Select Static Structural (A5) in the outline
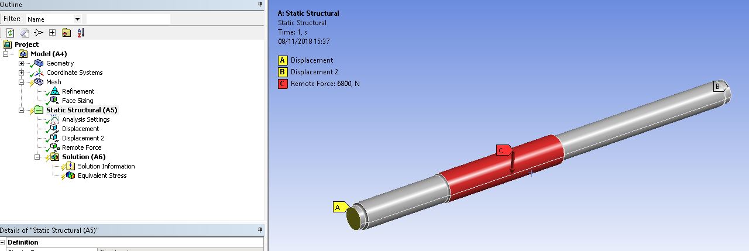 pos(82,110)
